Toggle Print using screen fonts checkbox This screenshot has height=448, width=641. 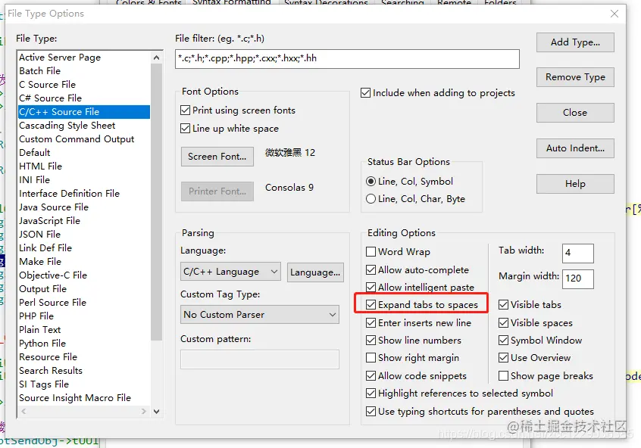[x=185, y=110]
